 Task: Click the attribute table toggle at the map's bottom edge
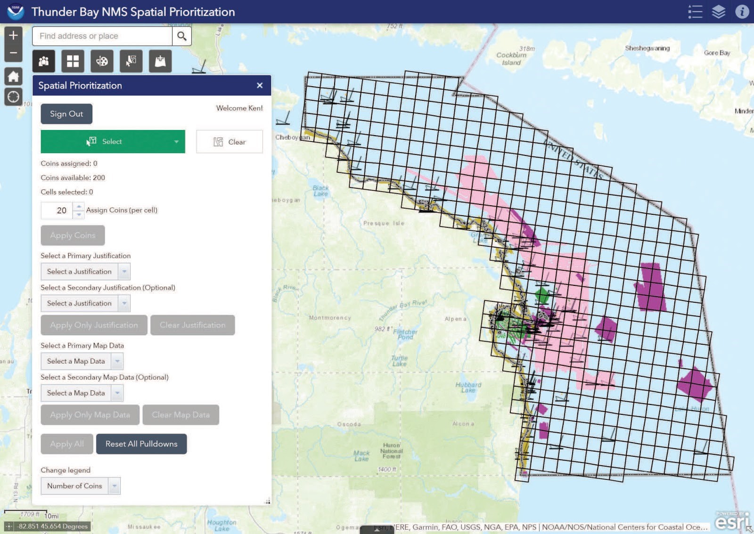coord(377,530)
